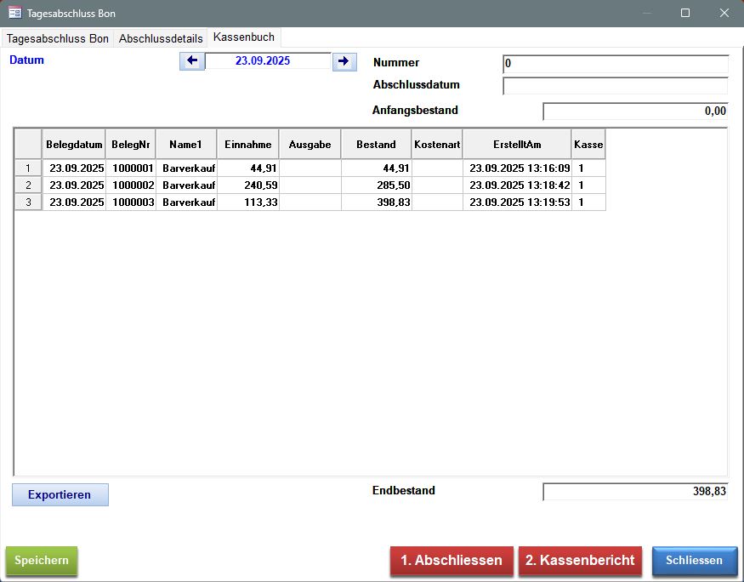
Task: Click the green Speichern button
Action: [x=42, y=561]
